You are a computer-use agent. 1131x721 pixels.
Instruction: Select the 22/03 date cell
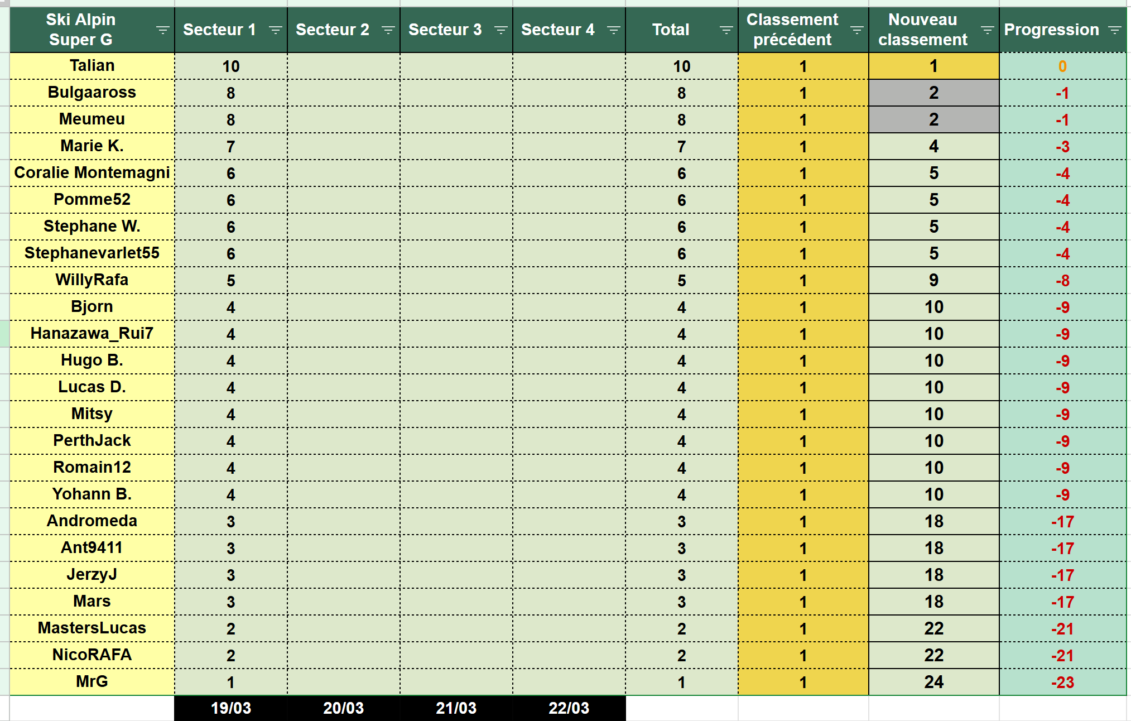click(569, 708)
